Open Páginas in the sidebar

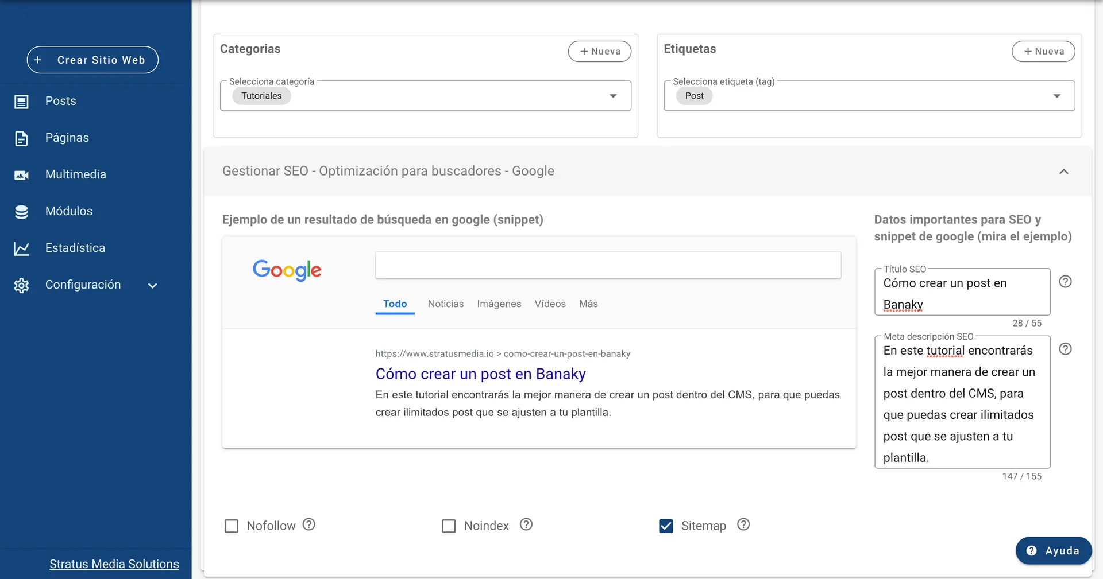[67, 138]
